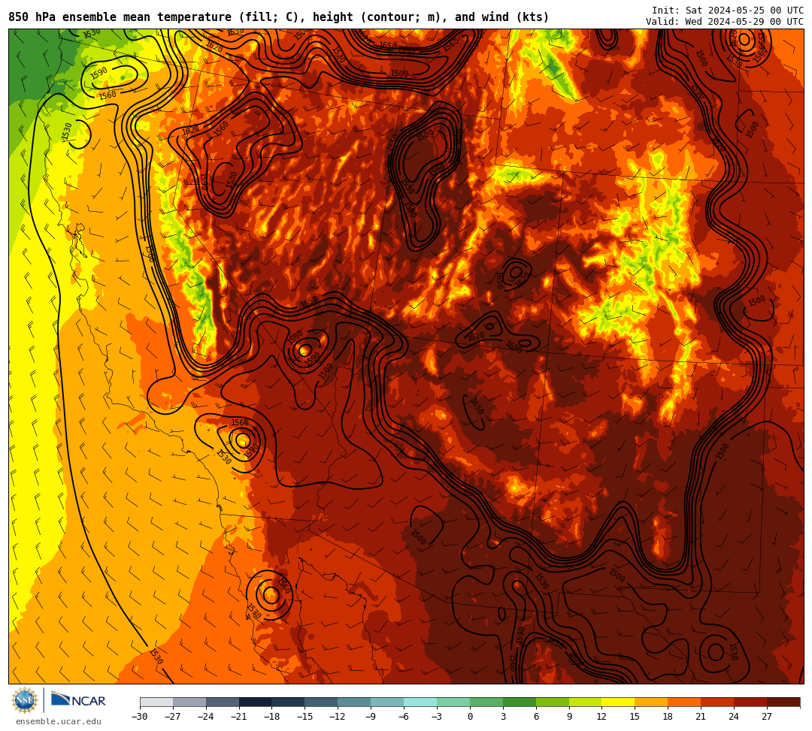
Task: Click the positive 24 colorbar tick label
Action: click(734, 717)
